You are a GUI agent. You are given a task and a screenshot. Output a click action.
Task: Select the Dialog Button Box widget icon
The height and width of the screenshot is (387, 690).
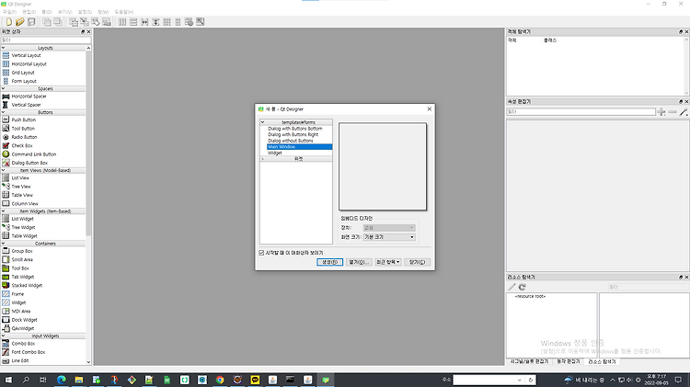[6, 163]
